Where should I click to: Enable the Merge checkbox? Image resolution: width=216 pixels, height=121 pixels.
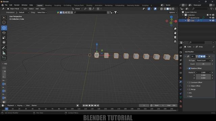point(189,89)
